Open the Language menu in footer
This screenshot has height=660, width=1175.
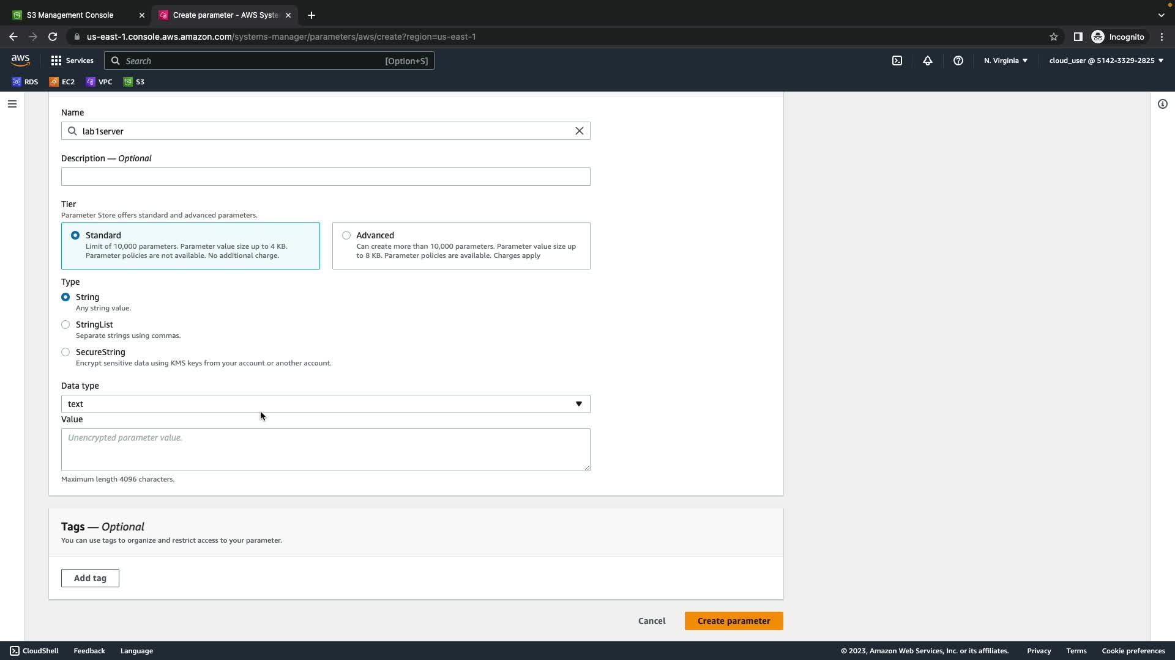tap(136, 651)
